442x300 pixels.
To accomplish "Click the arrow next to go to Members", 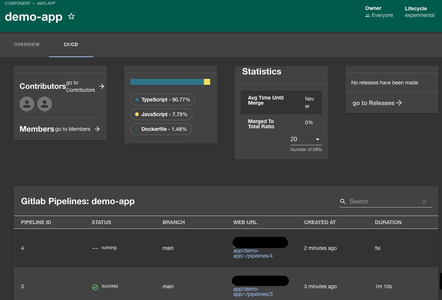I will (97, 129).
